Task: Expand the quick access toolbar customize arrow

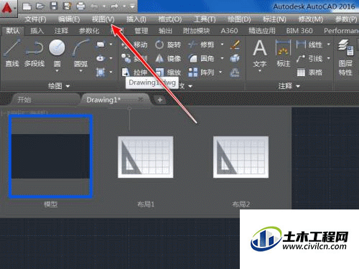Action: click(x=132, y=6)
